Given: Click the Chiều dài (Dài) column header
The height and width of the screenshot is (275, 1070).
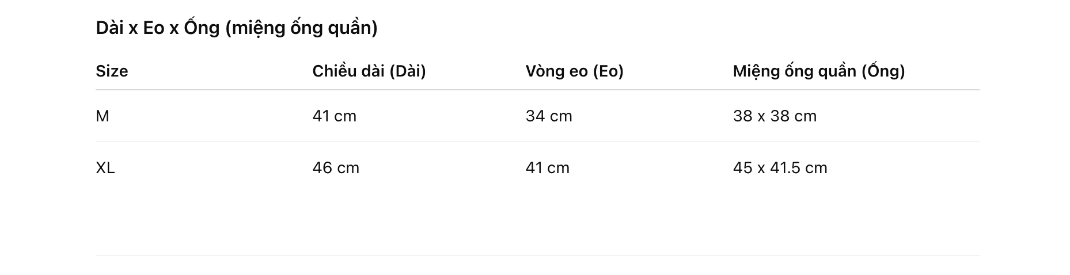Looking at the screenshot, I should pyautogui.click(x=369, y=71).
